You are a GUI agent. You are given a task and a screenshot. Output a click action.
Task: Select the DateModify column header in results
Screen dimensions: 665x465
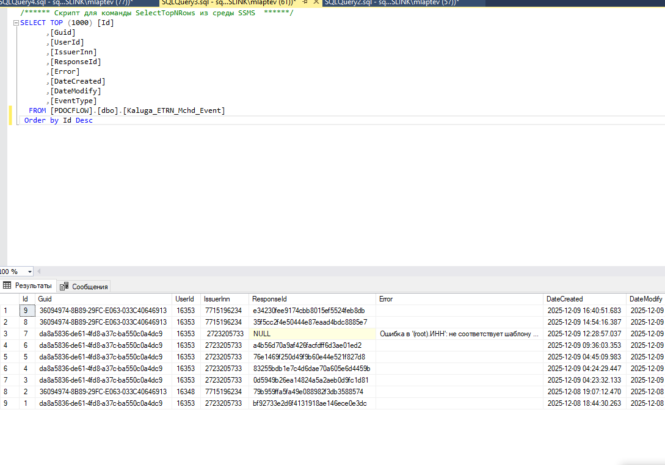[x=645, y=299]
